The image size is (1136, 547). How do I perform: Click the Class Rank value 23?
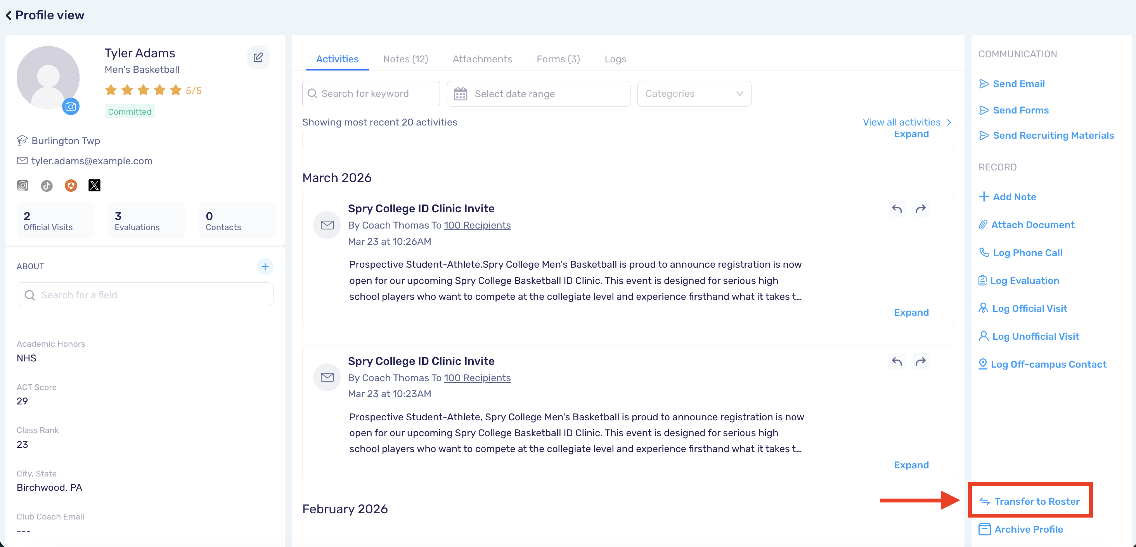pyautogui.click(x=22, y=444)
